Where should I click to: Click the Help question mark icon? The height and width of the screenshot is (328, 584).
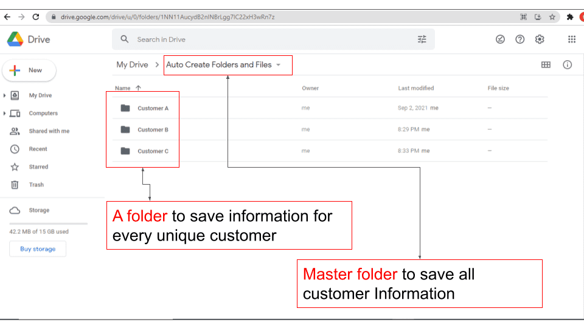[520, 39]
